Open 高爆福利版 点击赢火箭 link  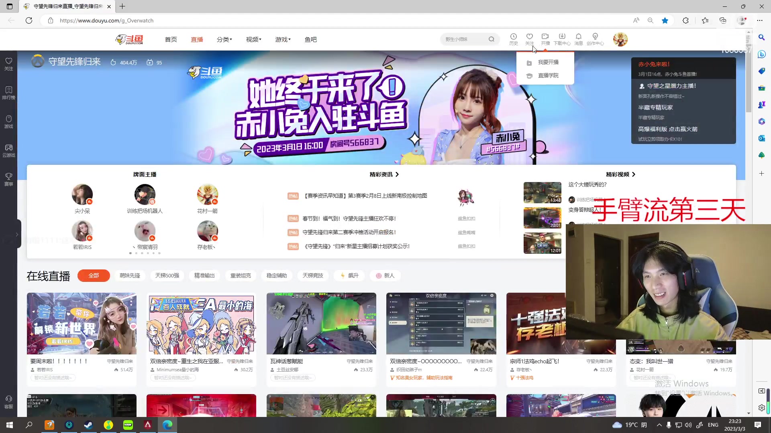coord(668,129)
